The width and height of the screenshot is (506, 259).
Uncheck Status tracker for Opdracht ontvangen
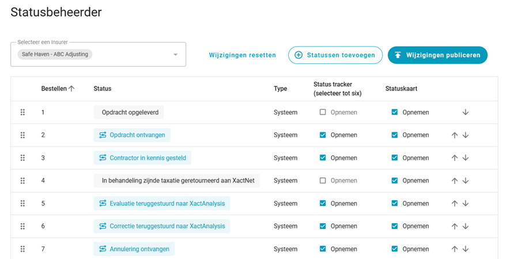(x=323, y=135)
